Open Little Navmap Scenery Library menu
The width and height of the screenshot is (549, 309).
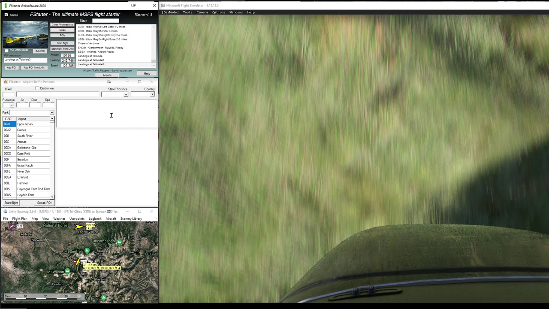131,219
